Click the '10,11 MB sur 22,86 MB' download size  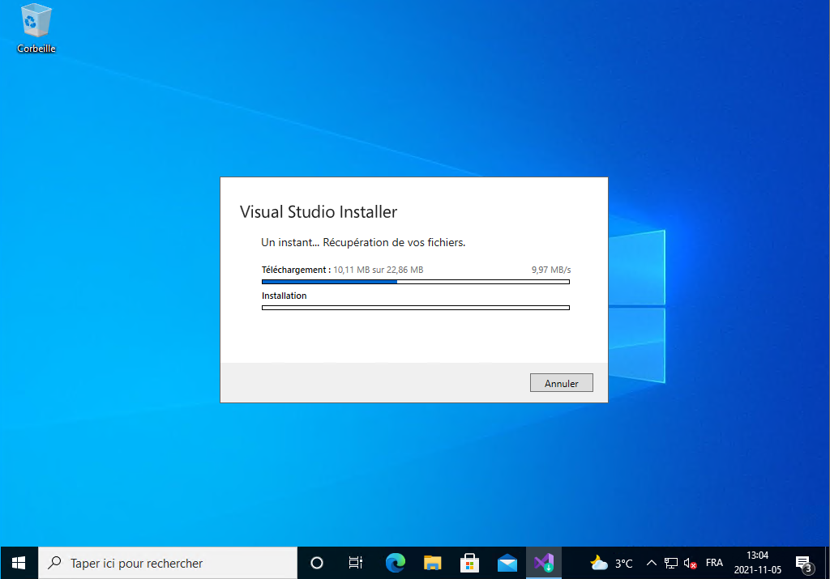[x=378, y=270]
